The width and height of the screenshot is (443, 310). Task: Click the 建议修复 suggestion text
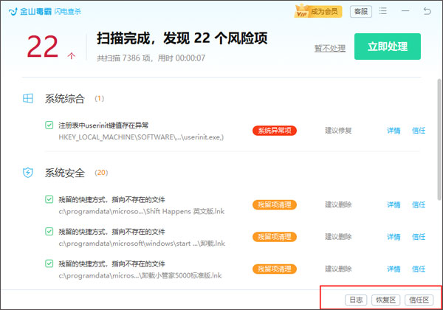(x=338, y=131)
